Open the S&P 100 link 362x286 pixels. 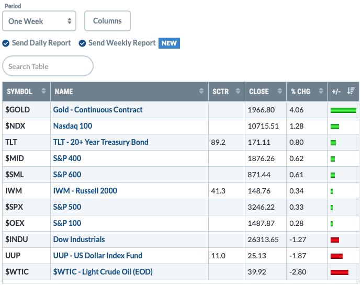pyautogui.click(x=67, y=223)
